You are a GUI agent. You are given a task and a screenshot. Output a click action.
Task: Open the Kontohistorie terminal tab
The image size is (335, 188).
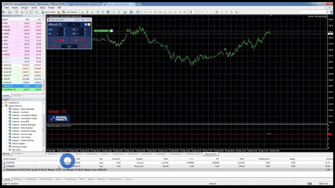31,179
